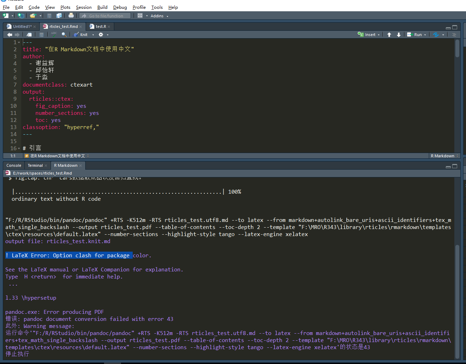
Task: Click the document outline icon
Action: (454, 35)
